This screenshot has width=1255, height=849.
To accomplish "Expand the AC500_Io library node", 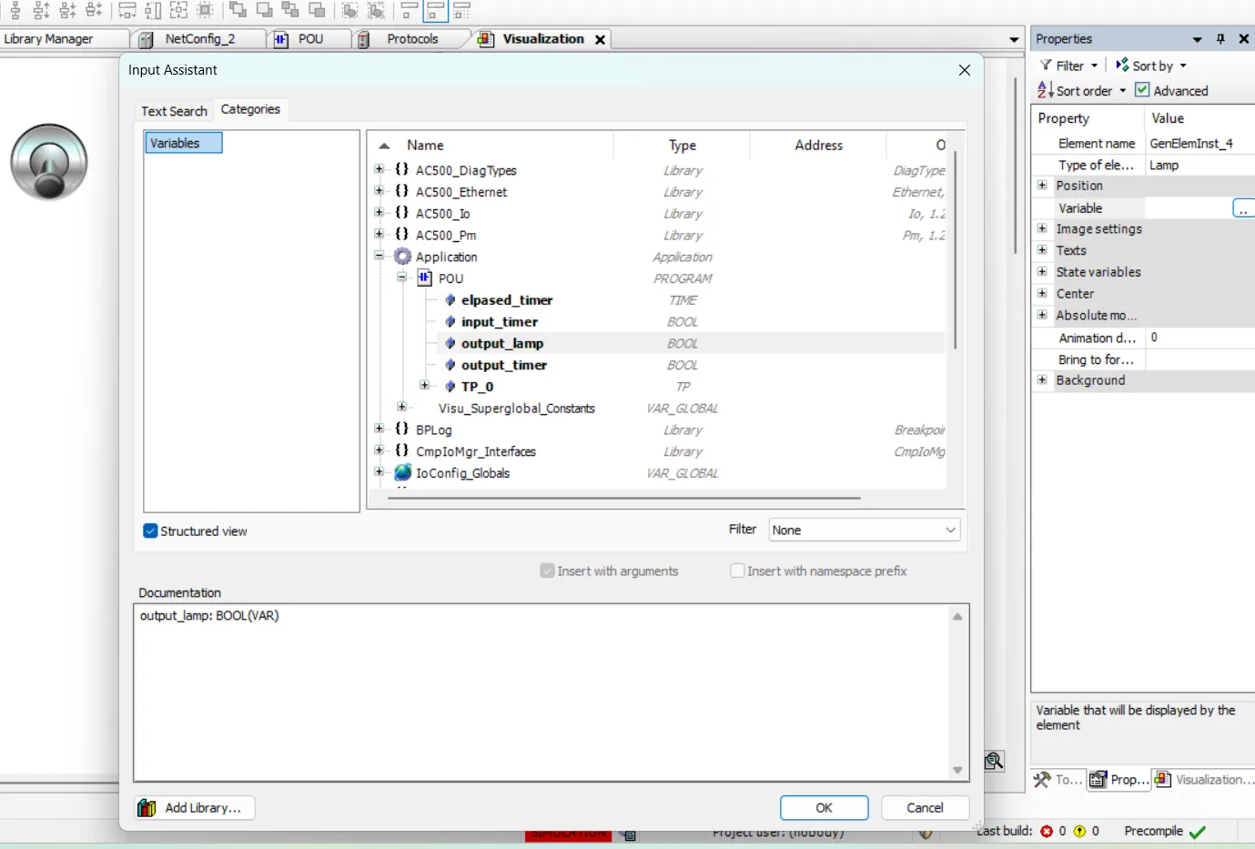I will pos(380,213).
